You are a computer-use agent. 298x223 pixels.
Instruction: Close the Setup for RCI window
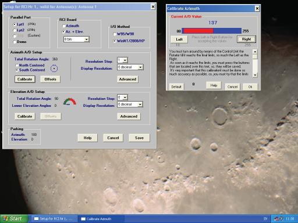point(153,7)
